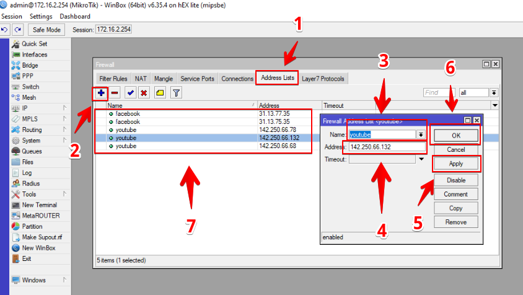523x295 pixels.
Task: Click the Redo arrow icon
Action: (x=18, y=30)
